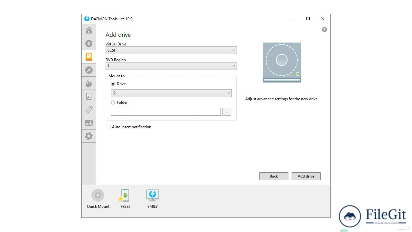Click the folder browse ... button

(x=227, y=112)
